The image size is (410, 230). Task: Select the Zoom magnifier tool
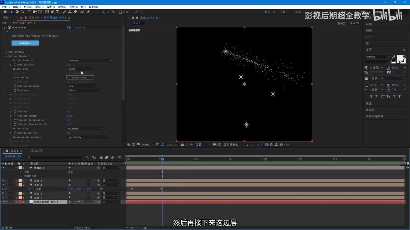point(22,12)
